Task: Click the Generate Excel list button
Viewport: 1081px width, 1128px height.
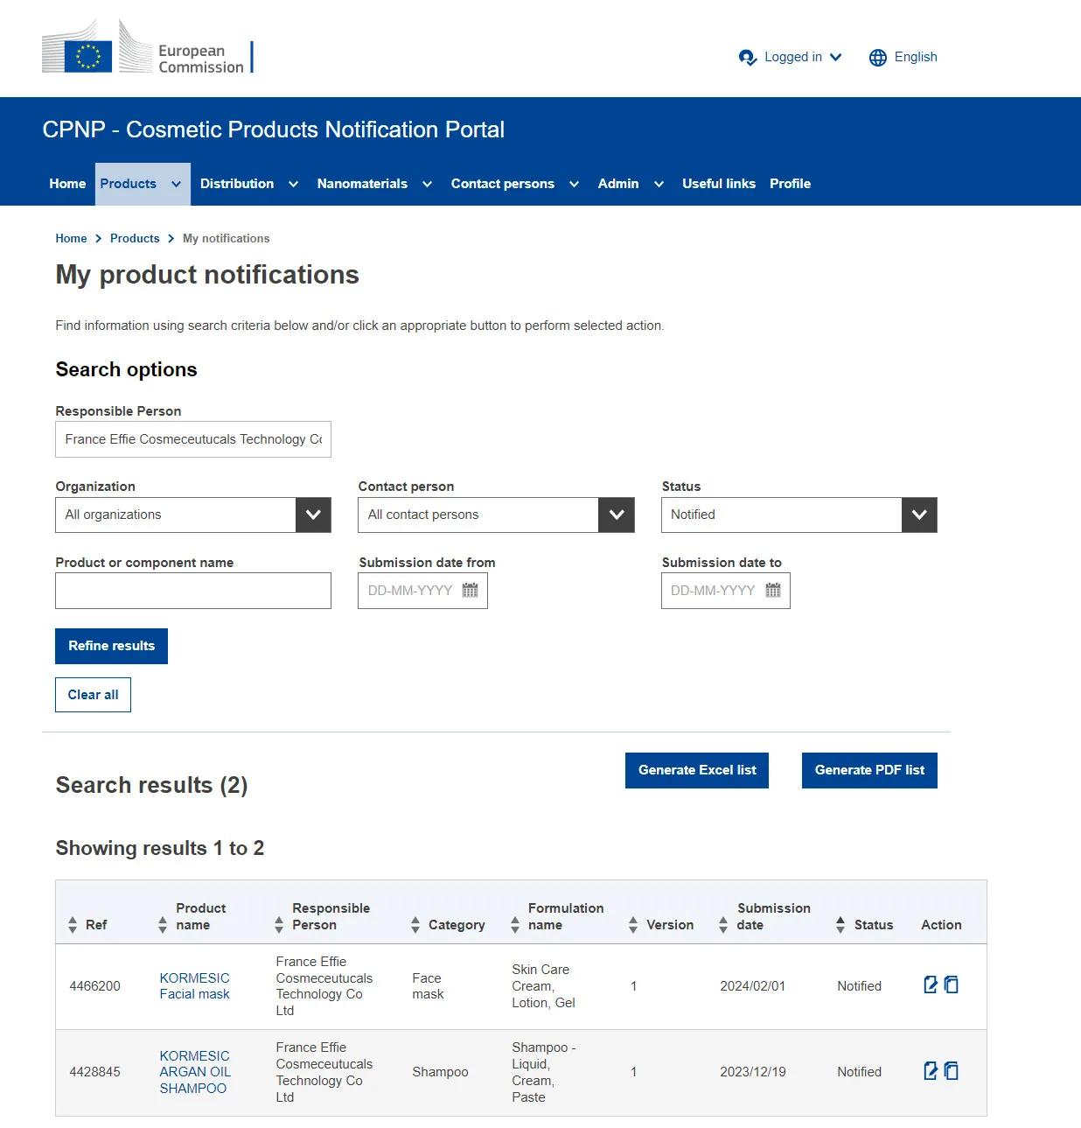Action: pyautogui.click(x=697, y=770)
